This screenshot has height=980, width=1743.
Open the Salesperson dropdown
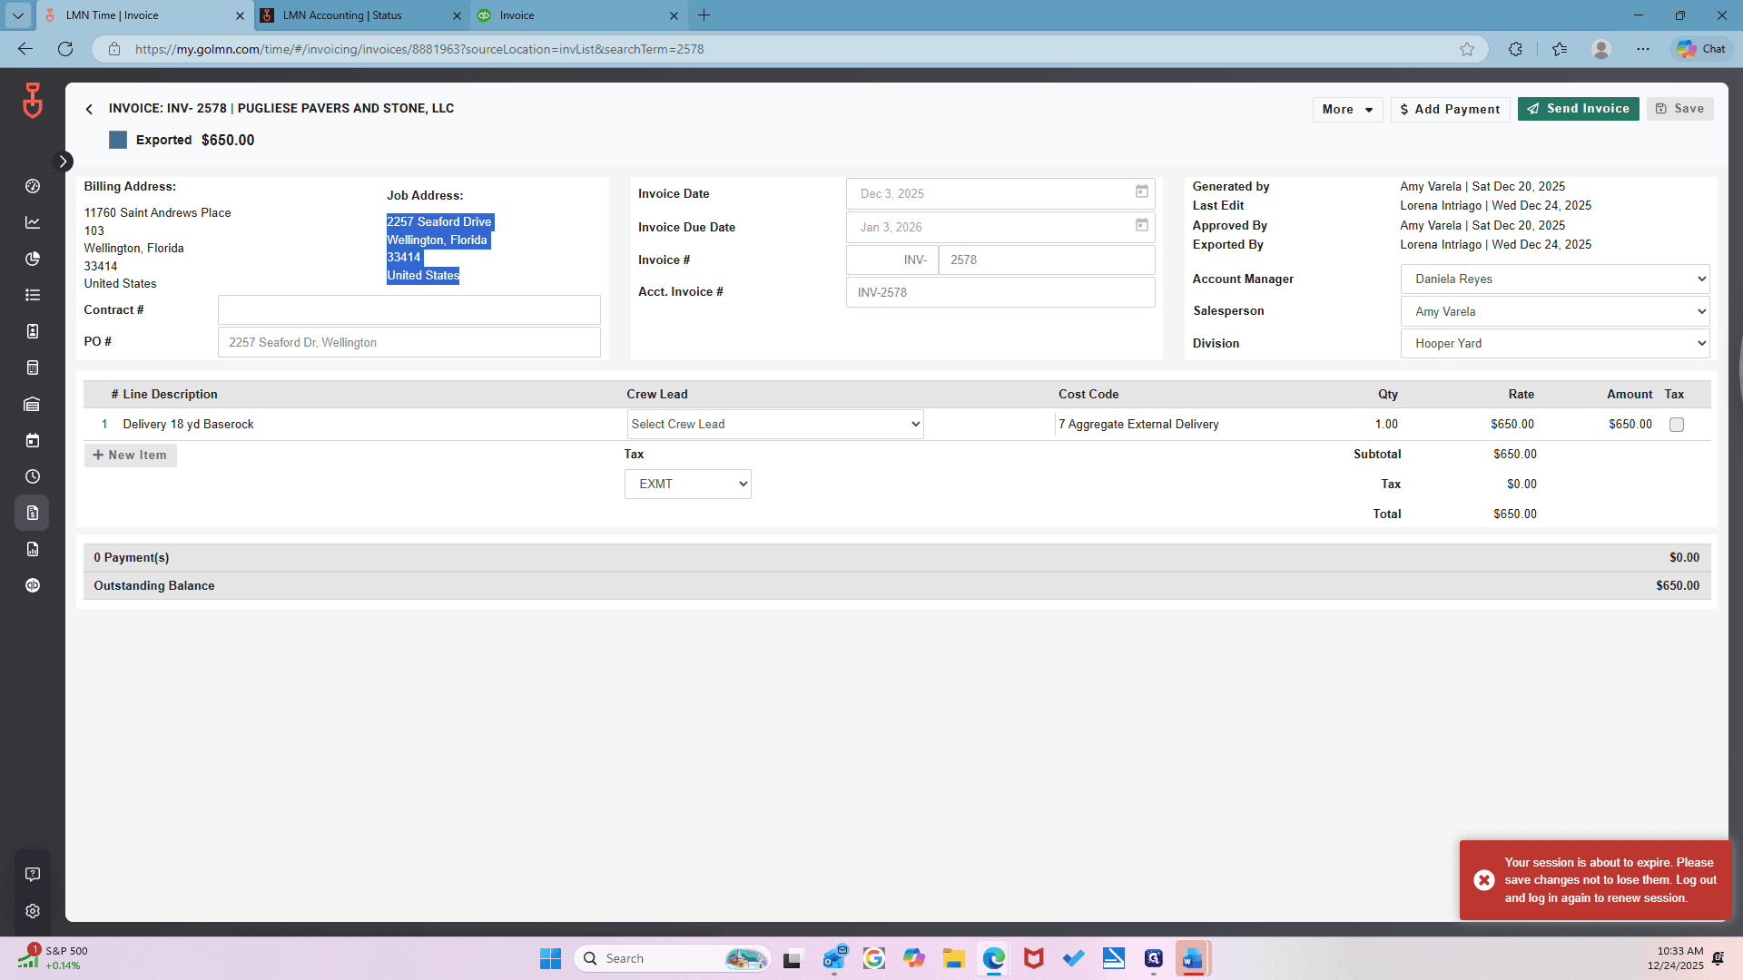(1555, 311)
